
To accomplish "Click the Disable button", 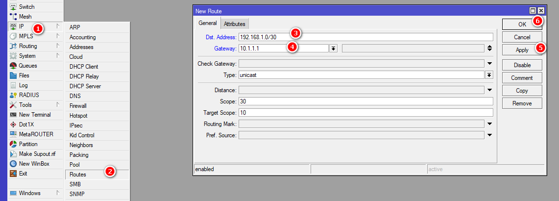I will click(x=522, y=65).
